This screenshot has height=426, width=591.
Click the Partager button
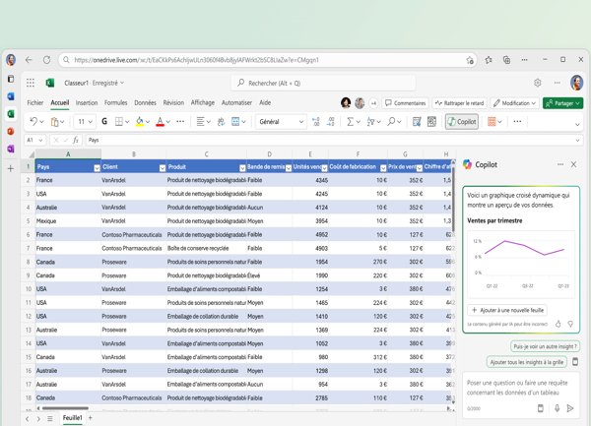(x=563, y=103)
